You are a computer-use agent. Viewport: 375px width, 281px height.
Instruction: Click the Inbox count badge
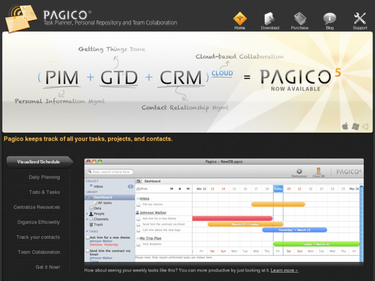pos(131,187)
